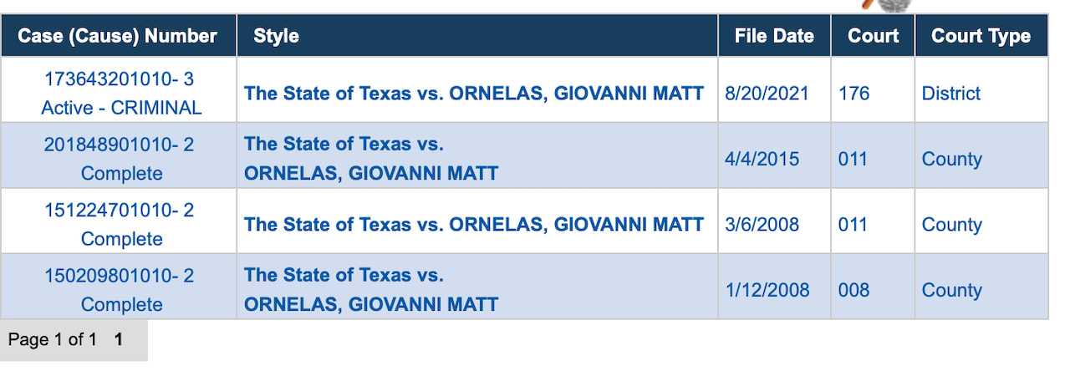This screenshot has width=1070, height=371.
Task: Click court 008 in the last row
Action: point(853,290)
